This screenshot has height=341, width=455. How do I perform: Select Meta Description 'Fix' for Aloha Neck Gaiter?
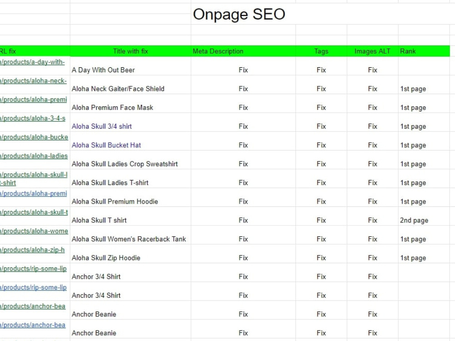(243, 85)
